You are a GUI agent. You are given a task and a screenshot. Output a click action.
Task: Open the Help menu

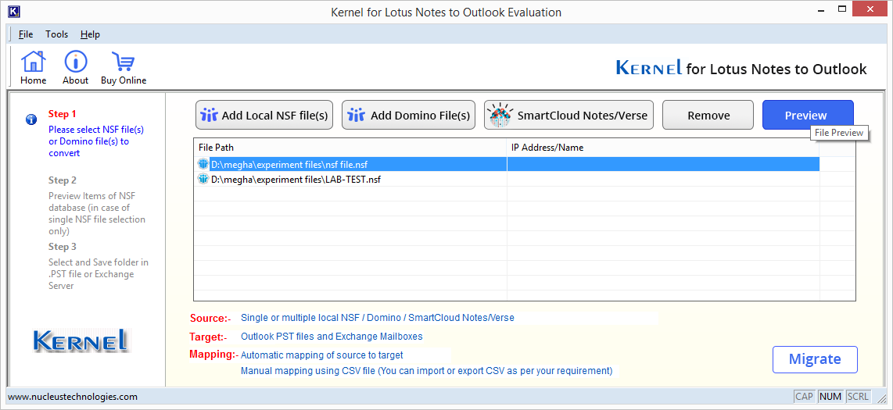[90, 34]
